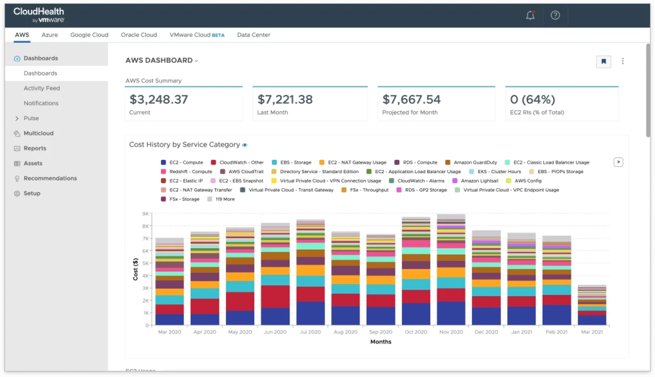Click the Assets sidebar icon
The width and height of the screenshot is (655, 377).
[17, 163]
